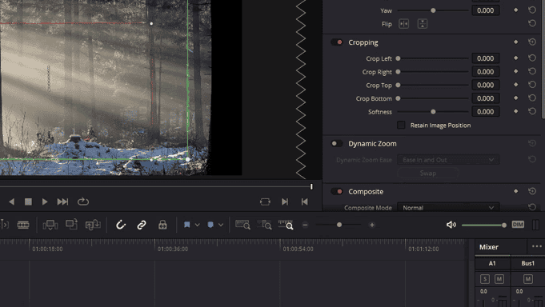545x307 pixels.
Task: Click ruler at 01:00:36:00 timecode
Action: pyautogui.click(x=173, y=249)
